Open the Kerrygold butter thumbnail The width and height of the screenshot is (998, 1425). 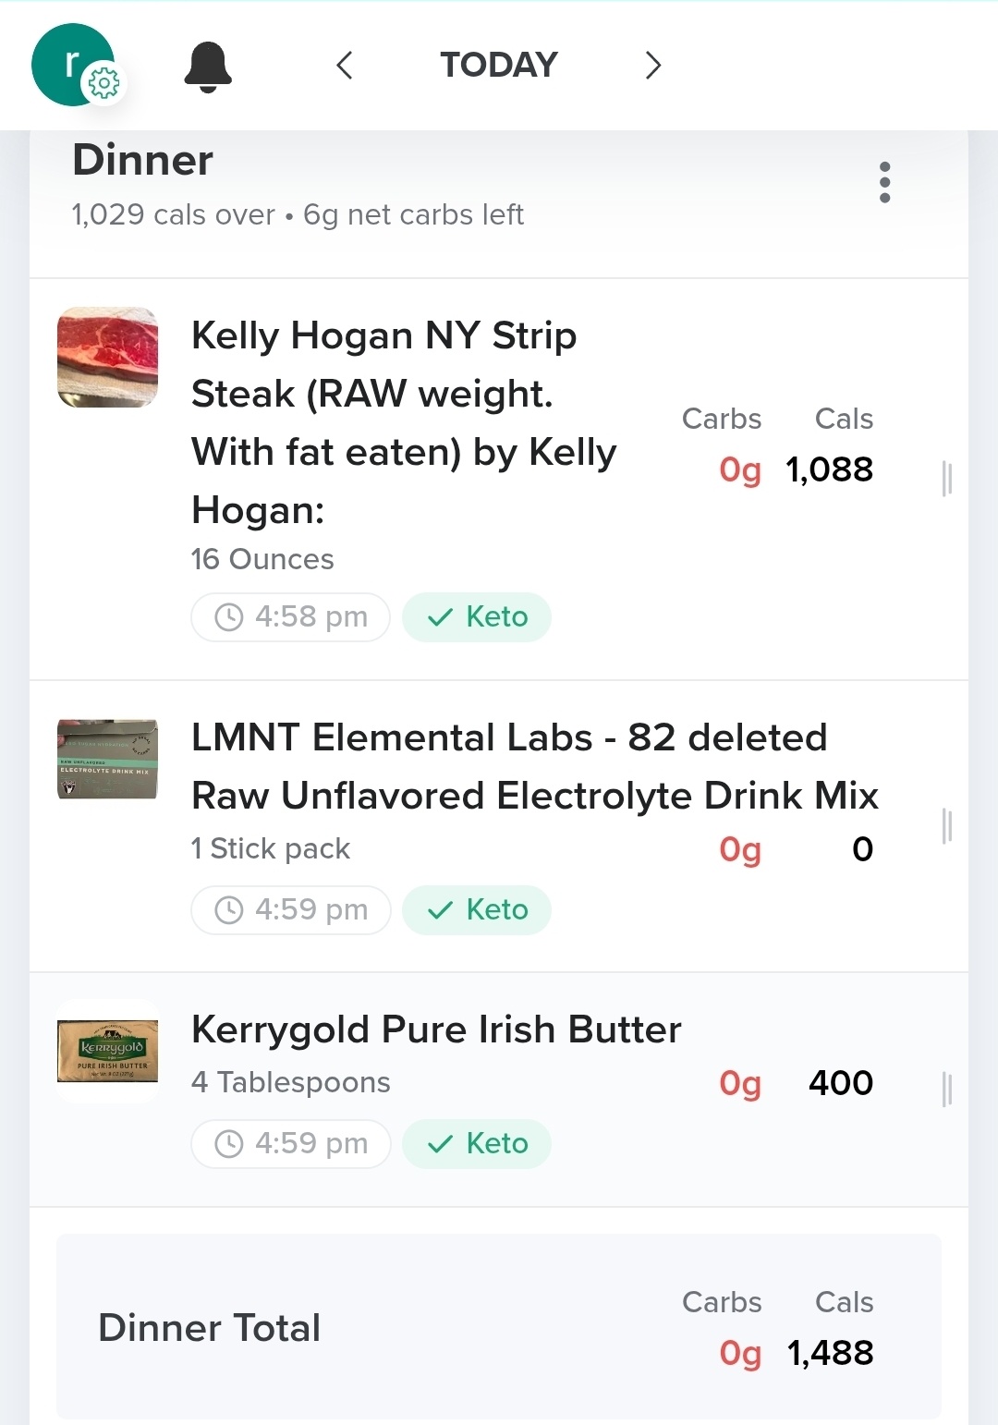coord(108,1051)
